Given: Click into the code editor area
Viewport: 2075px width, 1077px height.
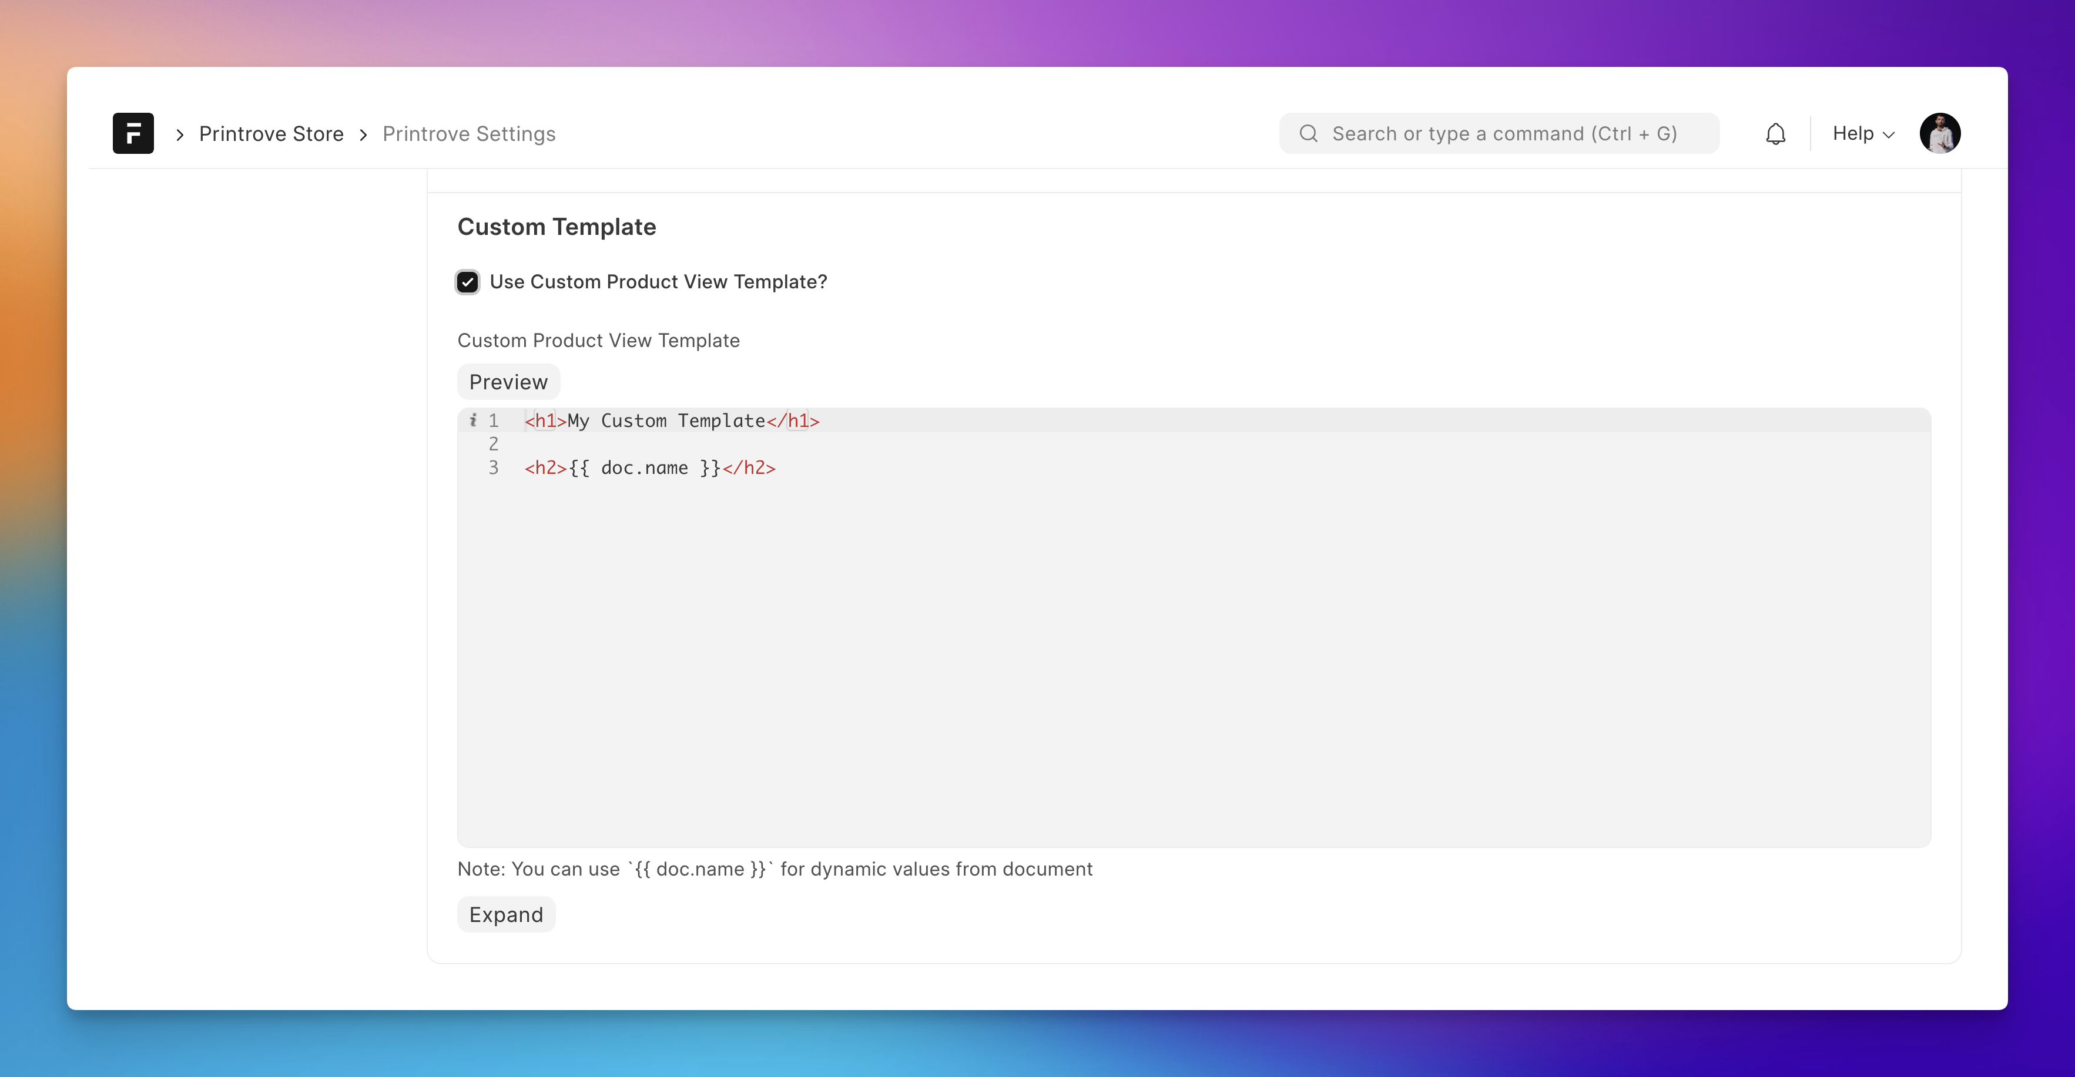Looking at the screenshot, I should tap(1194, 628).
